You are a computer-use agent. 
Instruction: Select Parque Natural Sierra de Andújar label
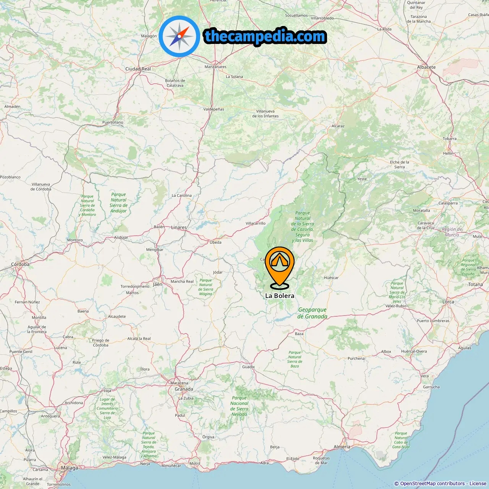pyautogui.click(x=118, y=203)
